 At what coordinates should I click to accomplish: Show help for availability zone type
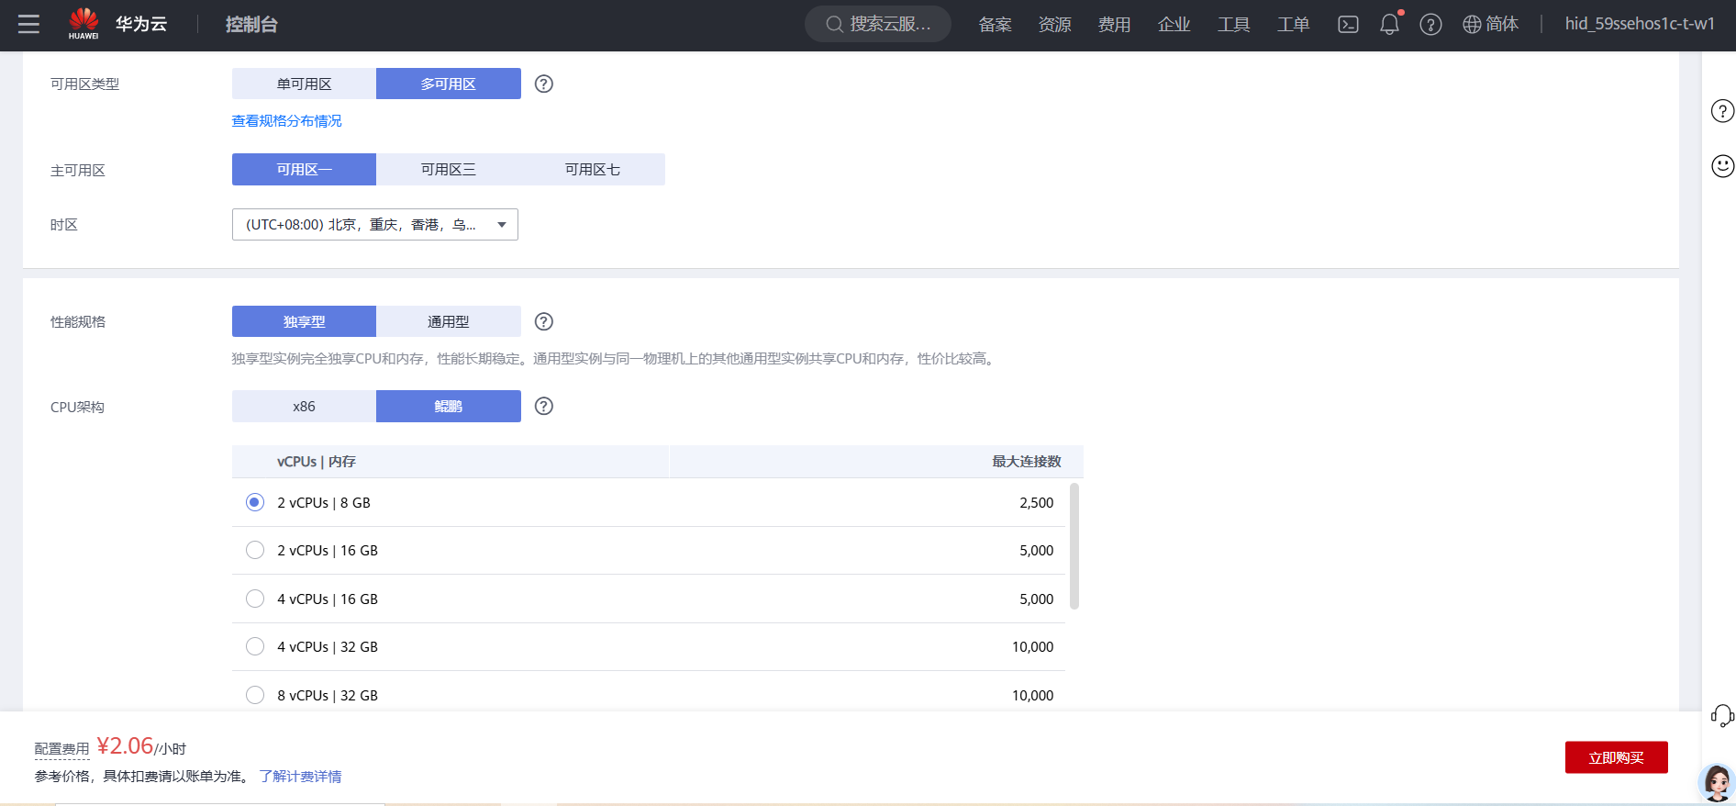tap(544, 84)
